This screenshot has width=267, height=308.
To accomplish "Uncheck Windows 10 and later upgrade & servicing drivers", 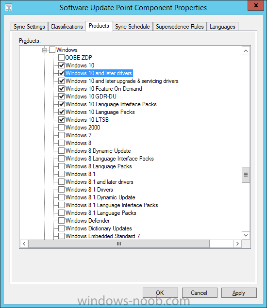I will pyautogui.click(x=61, y=81).
